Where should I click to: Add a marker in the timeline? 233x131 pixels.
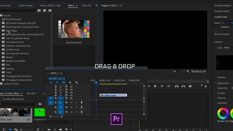70,83
